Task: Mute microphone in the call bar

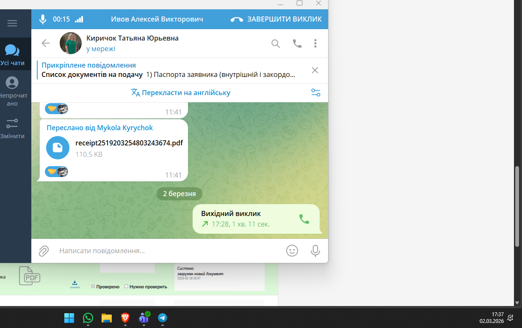Action: pyautogui.click(x=42, y=19)
